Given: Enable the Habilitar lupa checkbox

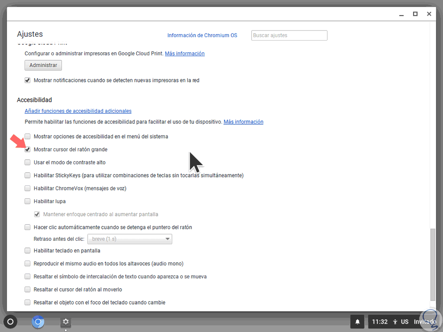Looking at the screenshot, I should 27,201.
